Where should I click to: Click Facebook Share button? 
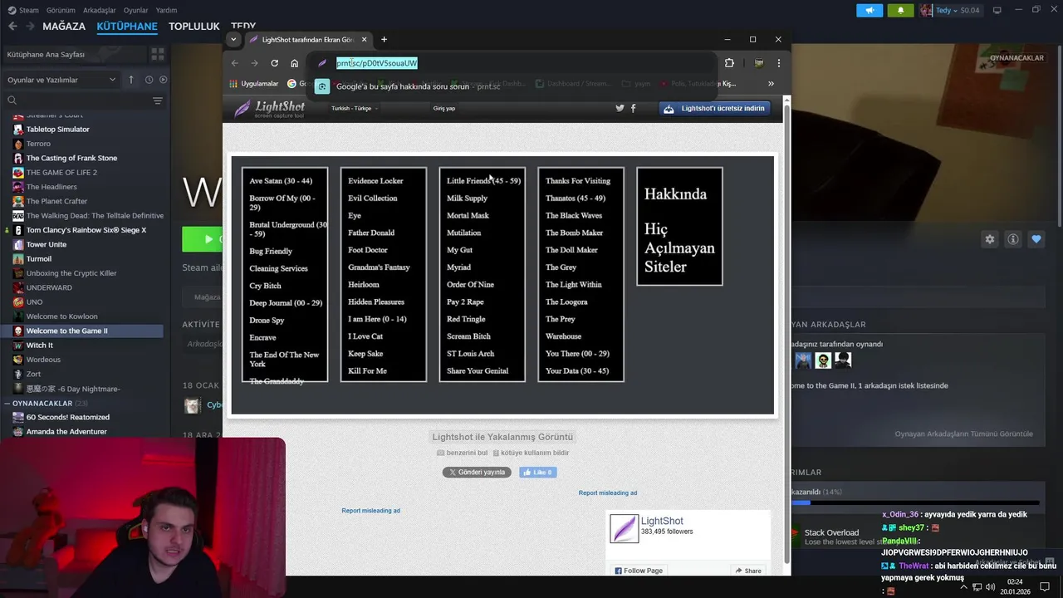(747, 571)
